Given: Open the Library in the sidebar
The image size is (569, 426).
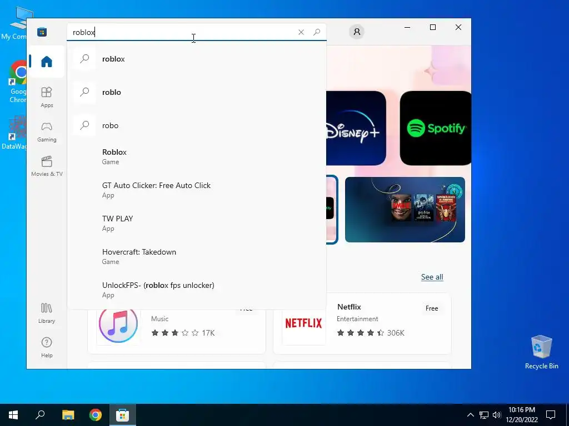Looking at the screenshot, I should [47, 313].
